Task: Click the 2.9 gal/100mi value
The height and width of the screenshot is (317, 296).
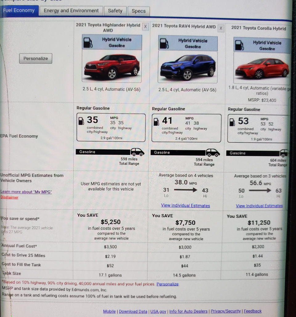Action: (x=111, y=138)
